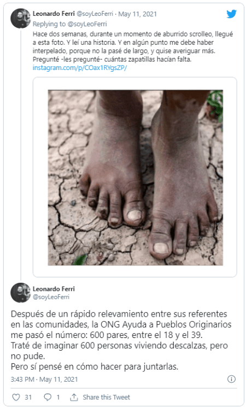Click the @soyLeoFerri handle below the photo card
246x408 pixels.
(x=51, y=297)
